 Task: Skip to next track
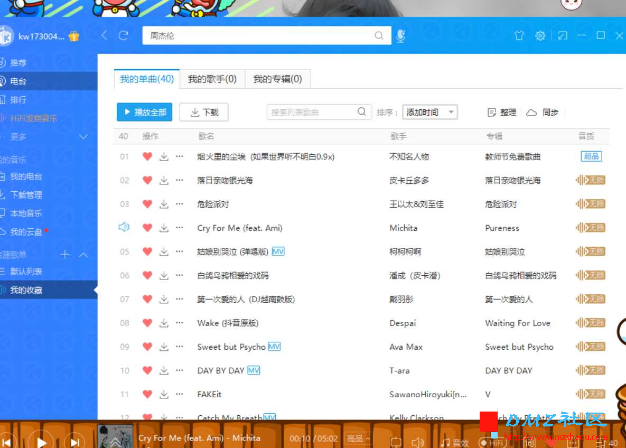[74, 442]
